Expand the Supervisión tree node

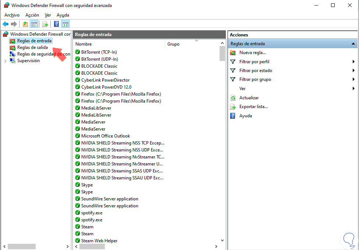(x=5, y=61)
